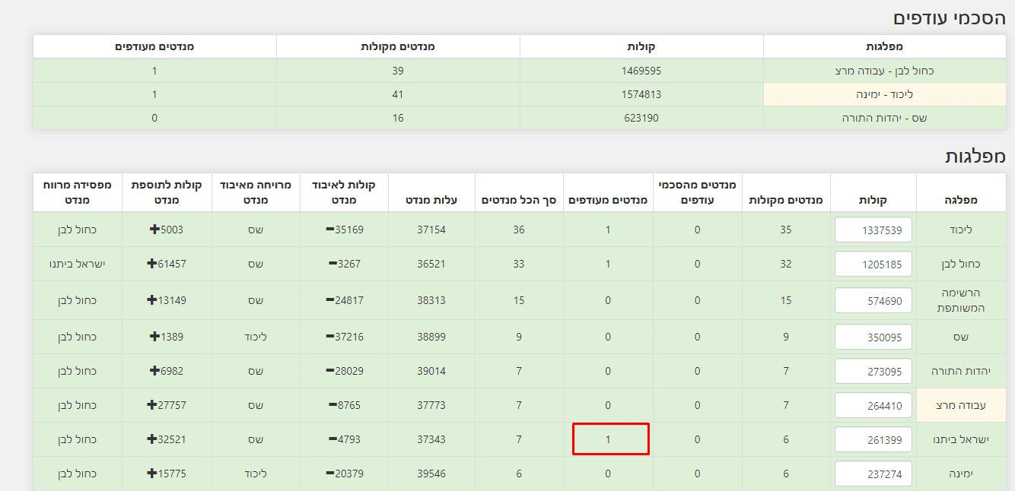Click the קולות לאיבוד מנדט column header
1015x491 pixels.
pyautogui.click(x=344, y=192)
